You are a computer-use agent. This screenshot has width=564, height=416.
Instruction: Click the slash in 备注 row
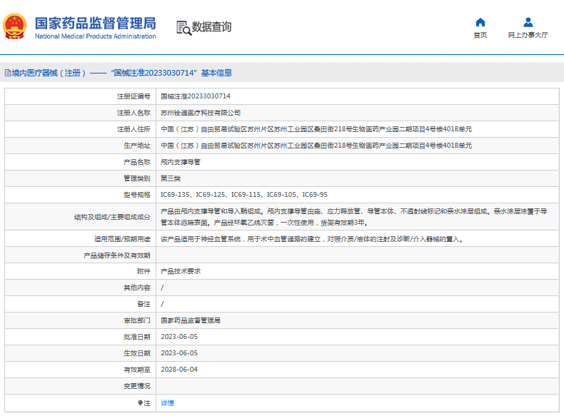[162, 304]
